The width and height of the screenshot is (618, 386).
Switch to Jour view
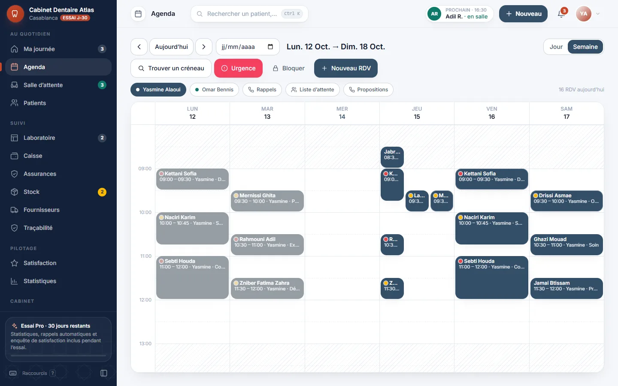tap(556, 47)
